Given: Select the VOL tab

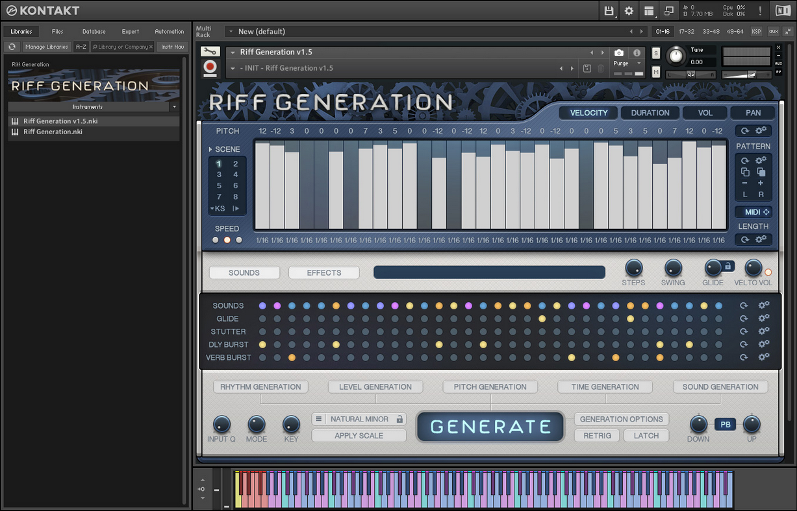Looking at the screenshot, I should click(705, 113).
